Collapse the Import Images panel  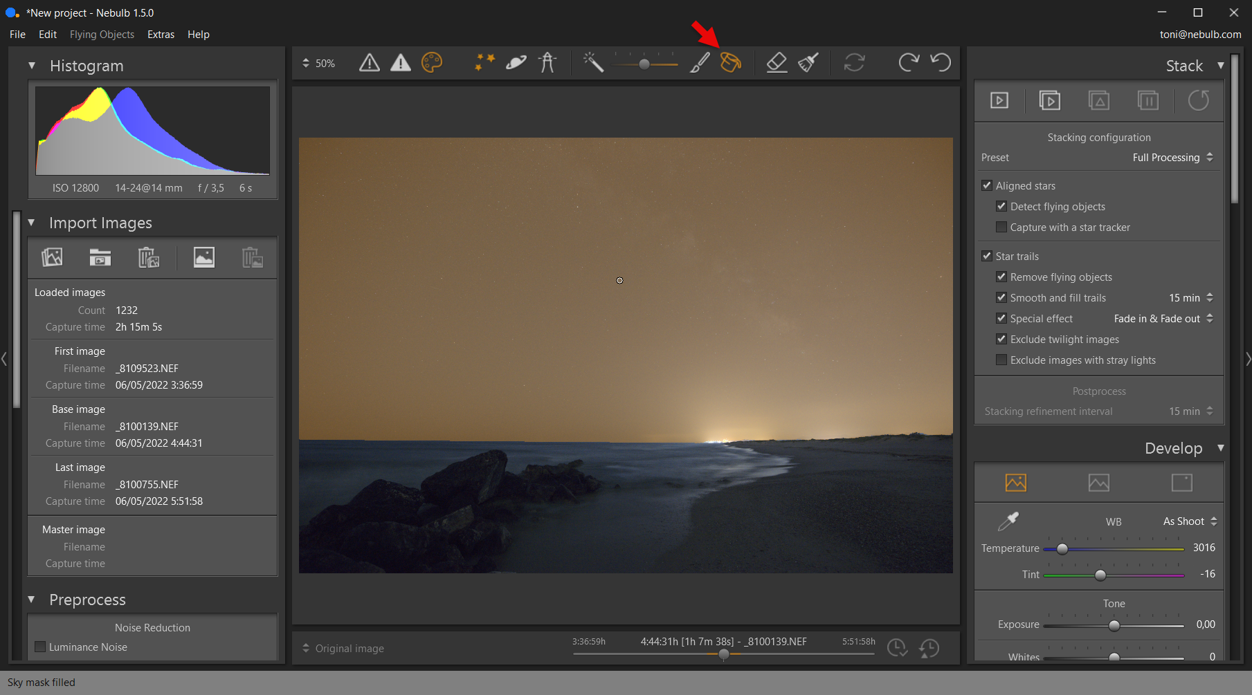point(32,223)
